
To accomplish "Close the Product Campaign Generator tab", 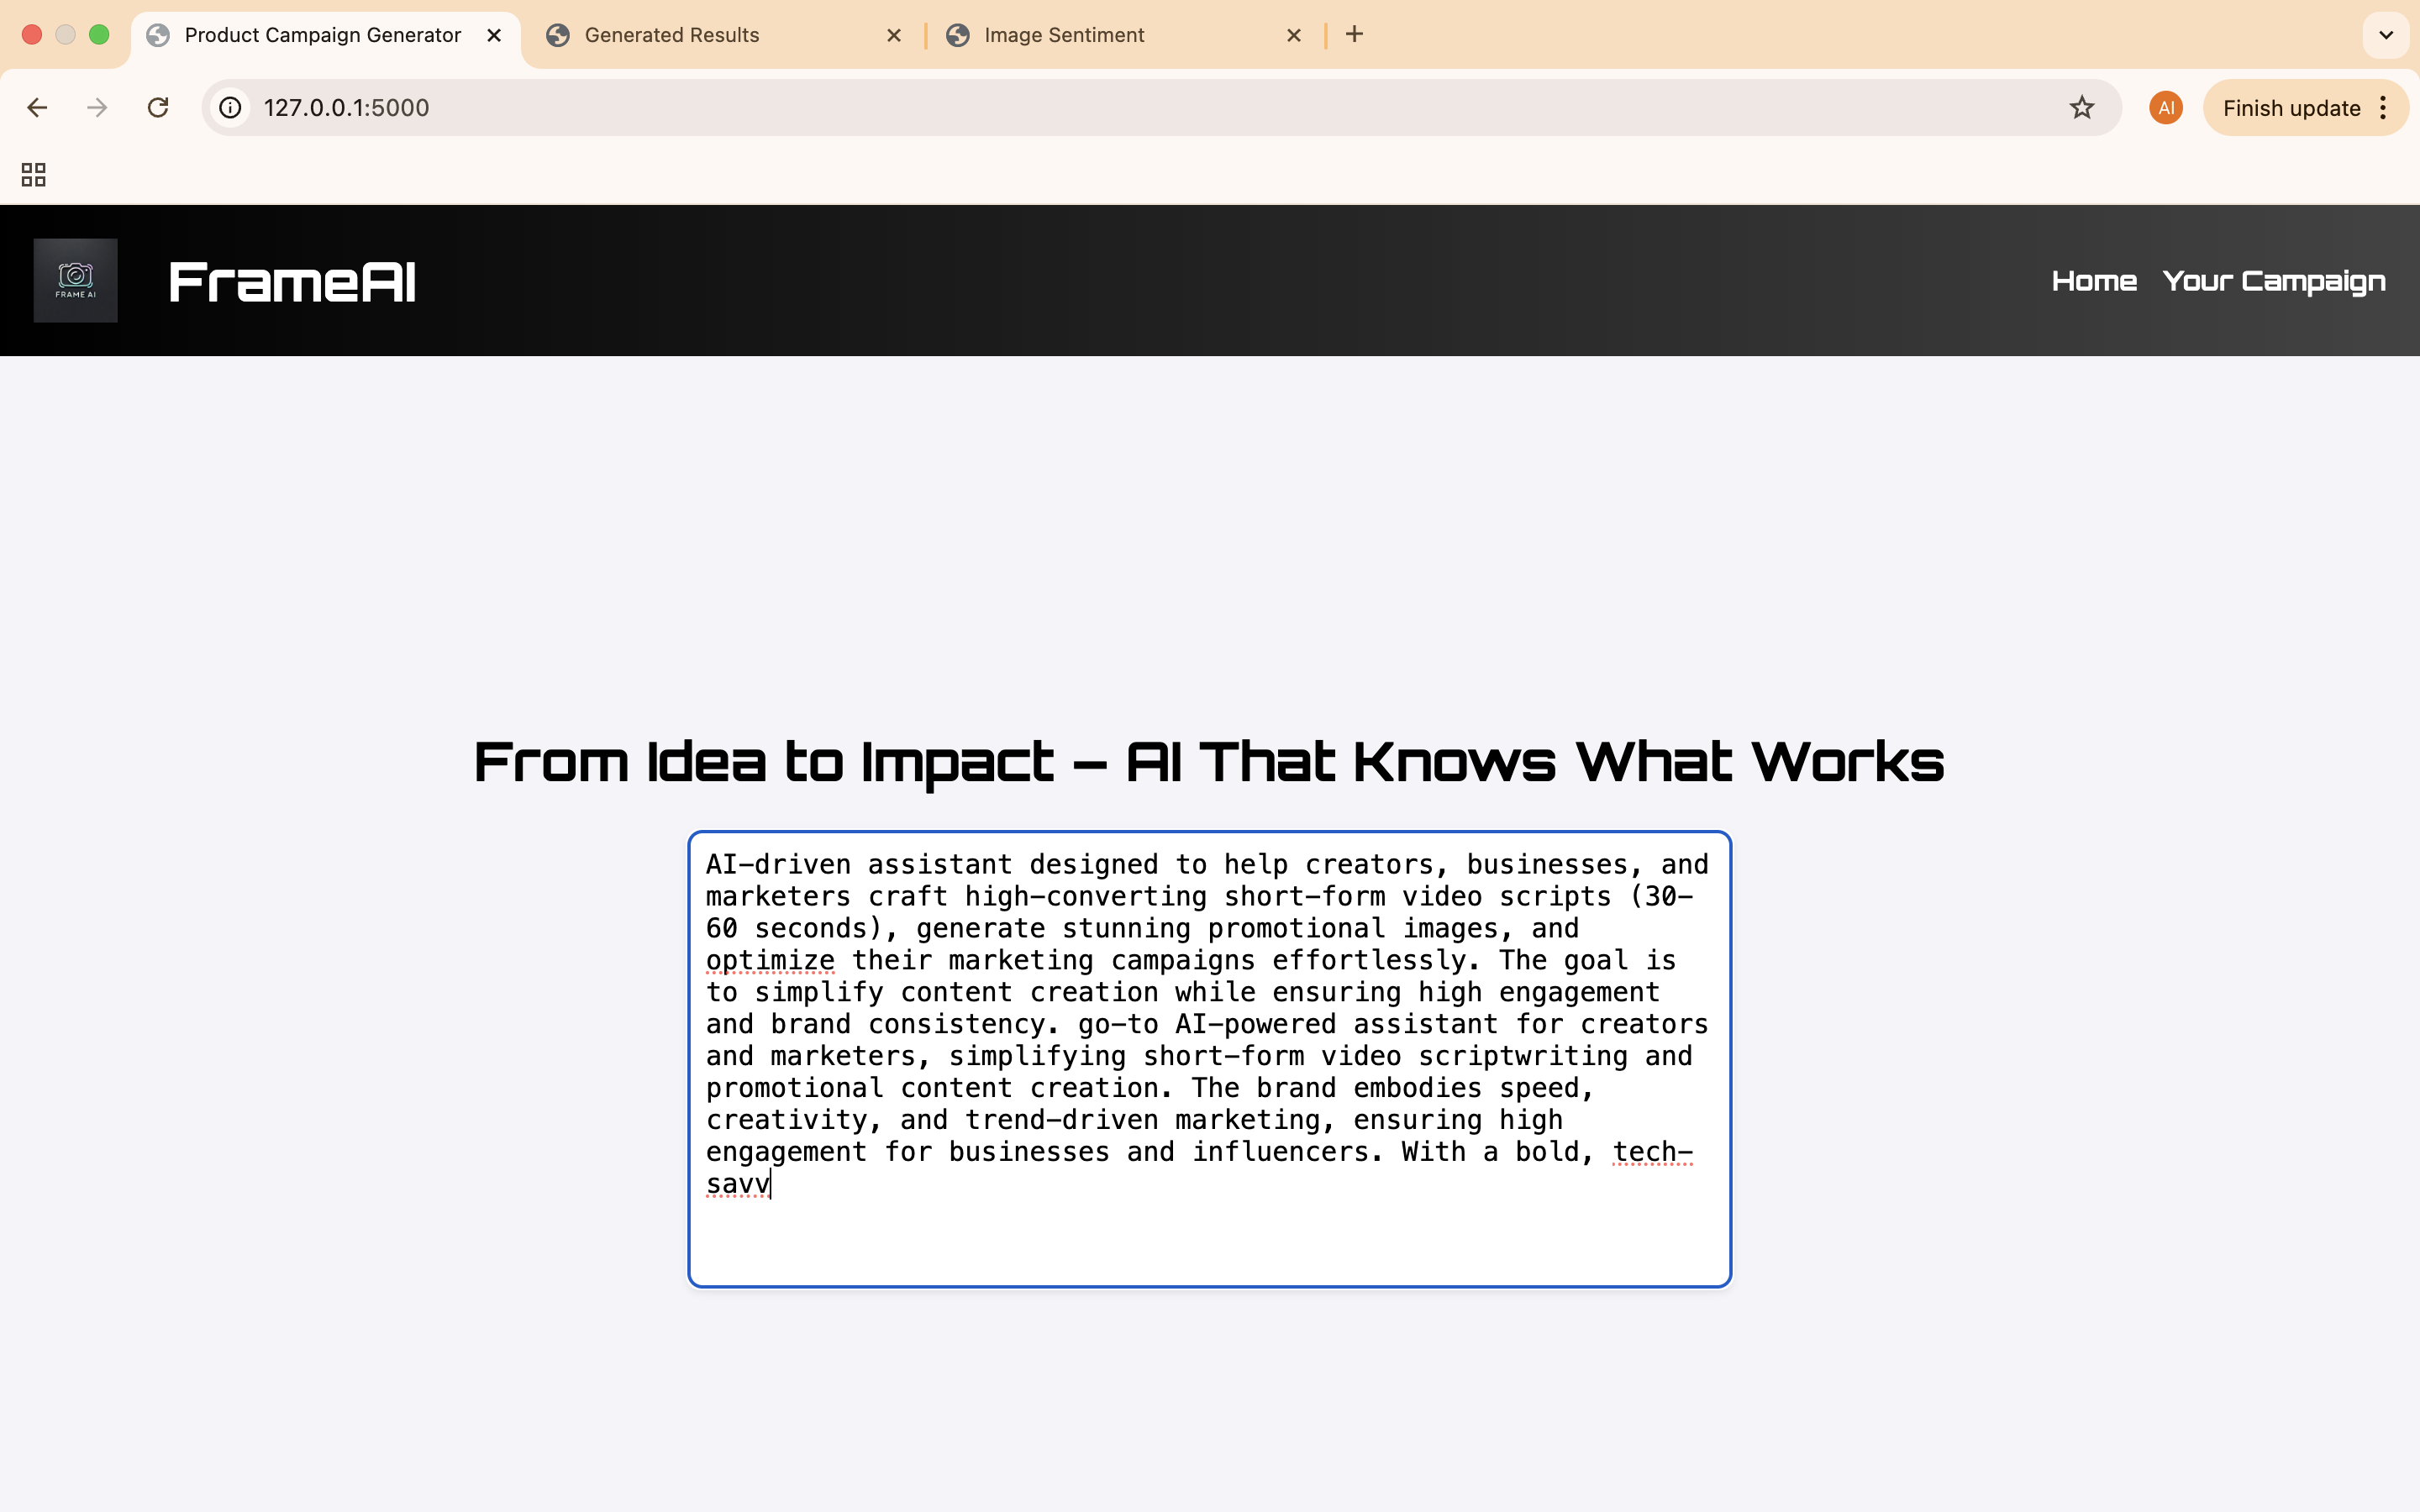I will pyautogui.click(x=494, y=35).
